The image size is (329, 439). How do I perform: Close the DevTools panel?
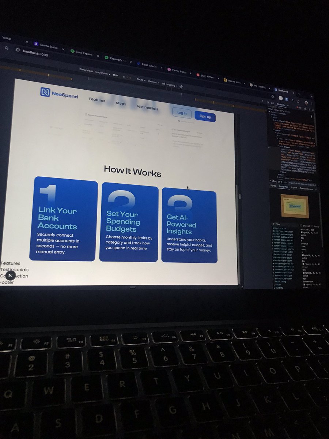(313, 110)
